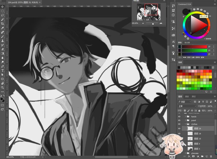The width and height of the screenshot is (217, 159).
Task: Select the Magic Wand tool
Action: [x=3, y=19]
